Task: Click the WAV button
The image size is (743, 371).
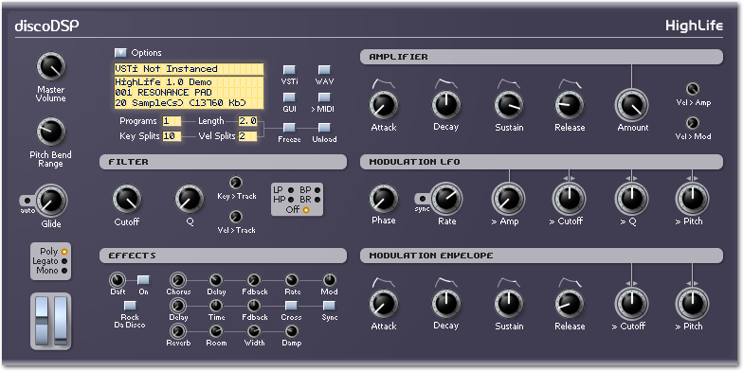Action: click(324, 70)
